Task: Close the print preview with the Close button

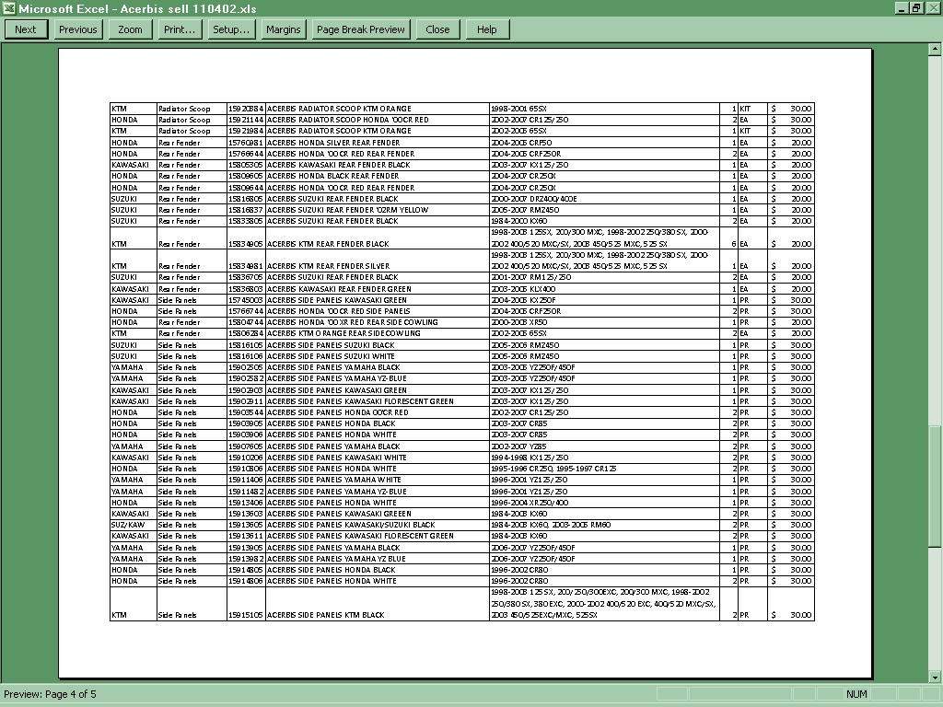Action: tap(437, 29)
